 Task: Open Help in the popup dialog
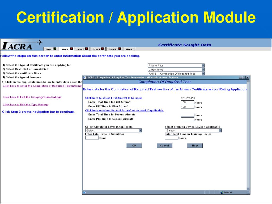tap(195, 146)
